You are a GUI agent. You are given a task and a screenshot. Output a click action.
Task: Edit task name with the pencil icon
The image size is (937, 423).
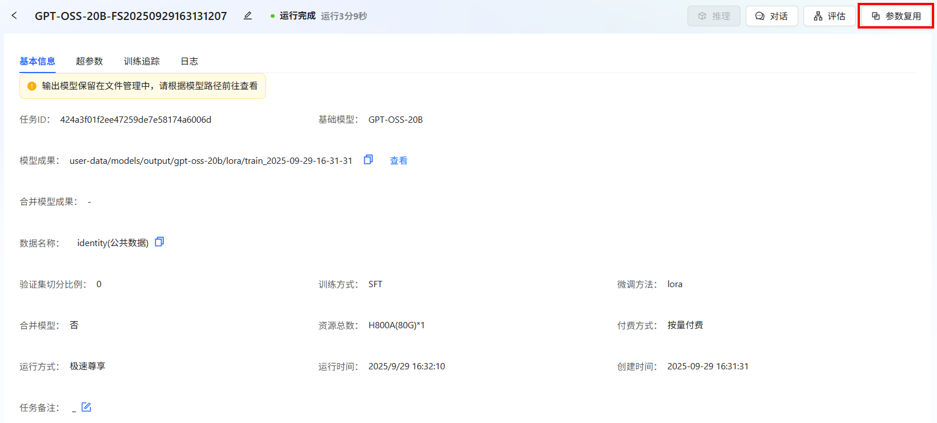coord(248,16)
